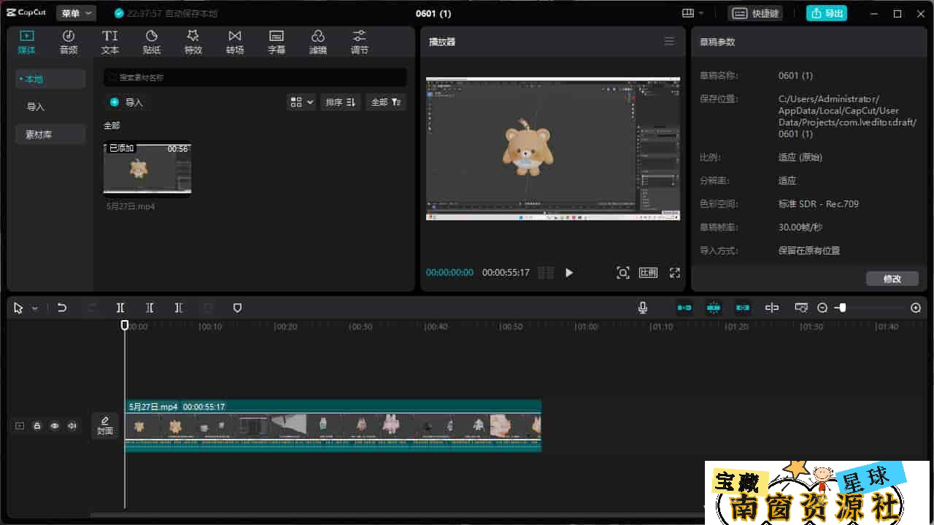This screenshot has height=525, width=934.
Task: Click the timeline thumbnail display settings icon
Action: coord(801,308)
